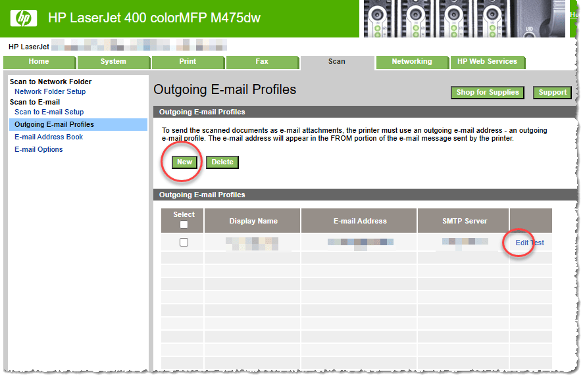Click the HP logo icon
The width and height of the screenshot is (585, 378).
tap(24, 18)
